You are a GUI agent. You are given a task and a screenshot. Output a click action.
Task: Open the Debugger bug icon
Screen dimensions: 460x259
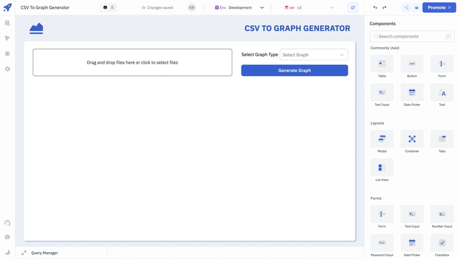coord(7,53)
